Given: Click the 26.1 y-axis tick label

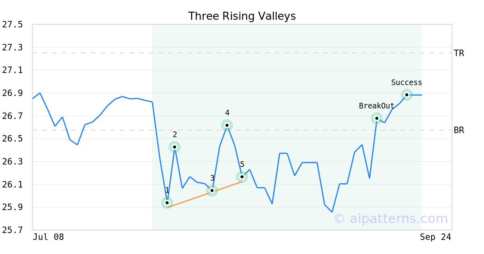Looking at the screenshot, I should (12, 185).
